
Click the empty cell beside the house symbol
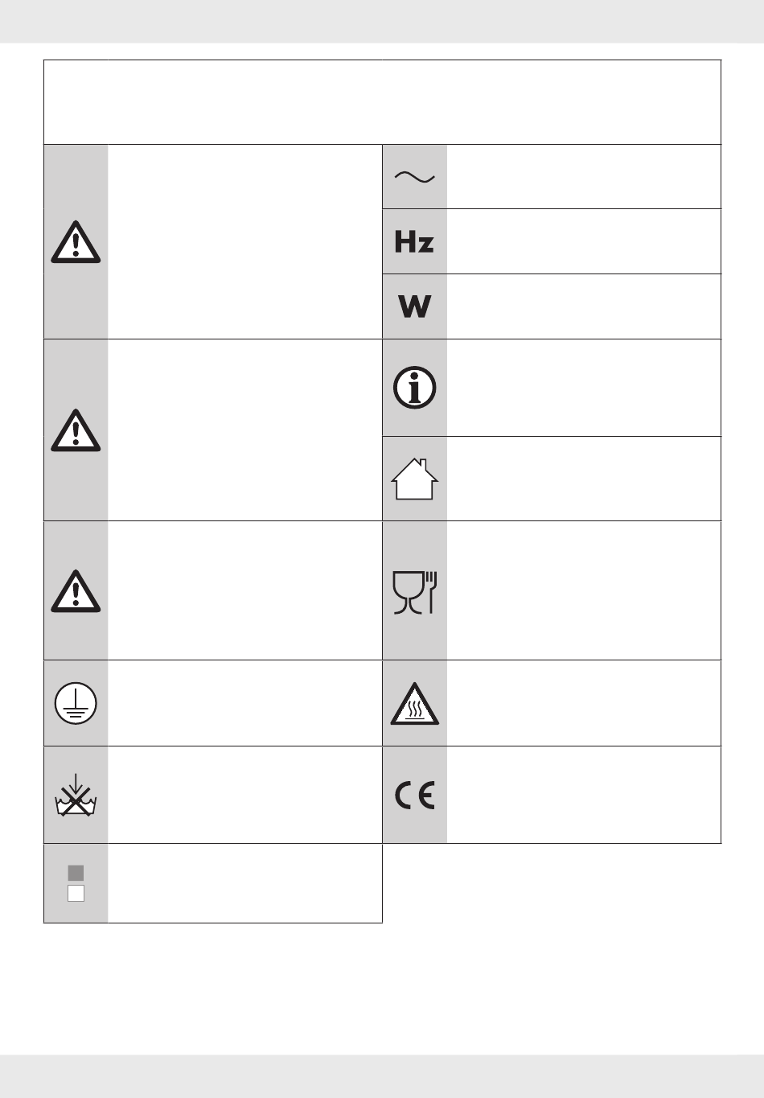click(584, 479)
